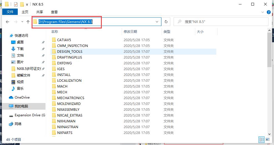This screenshot has width=274, height=145.
Task: Refresh the NX 8.5 folder view
Action: 166,22
